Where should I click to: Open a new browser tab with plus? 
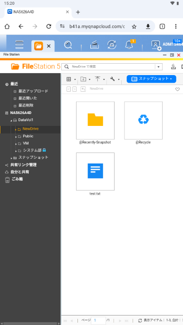pyautogui.click(x=78, y=12)
